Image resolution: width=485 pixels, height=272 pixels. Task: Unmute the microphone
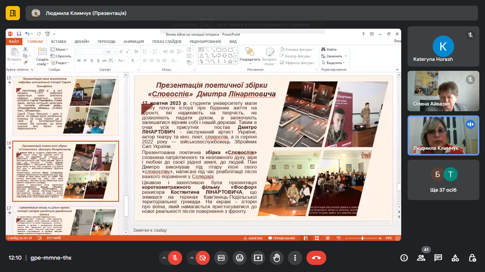[x=175, y=258]
